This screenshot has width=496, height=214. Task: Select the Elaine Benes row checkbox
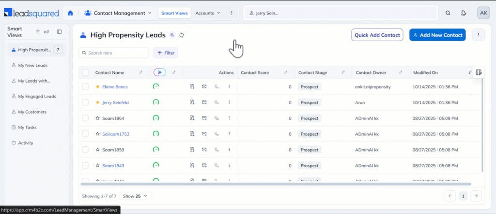click(x=85, y=86)
